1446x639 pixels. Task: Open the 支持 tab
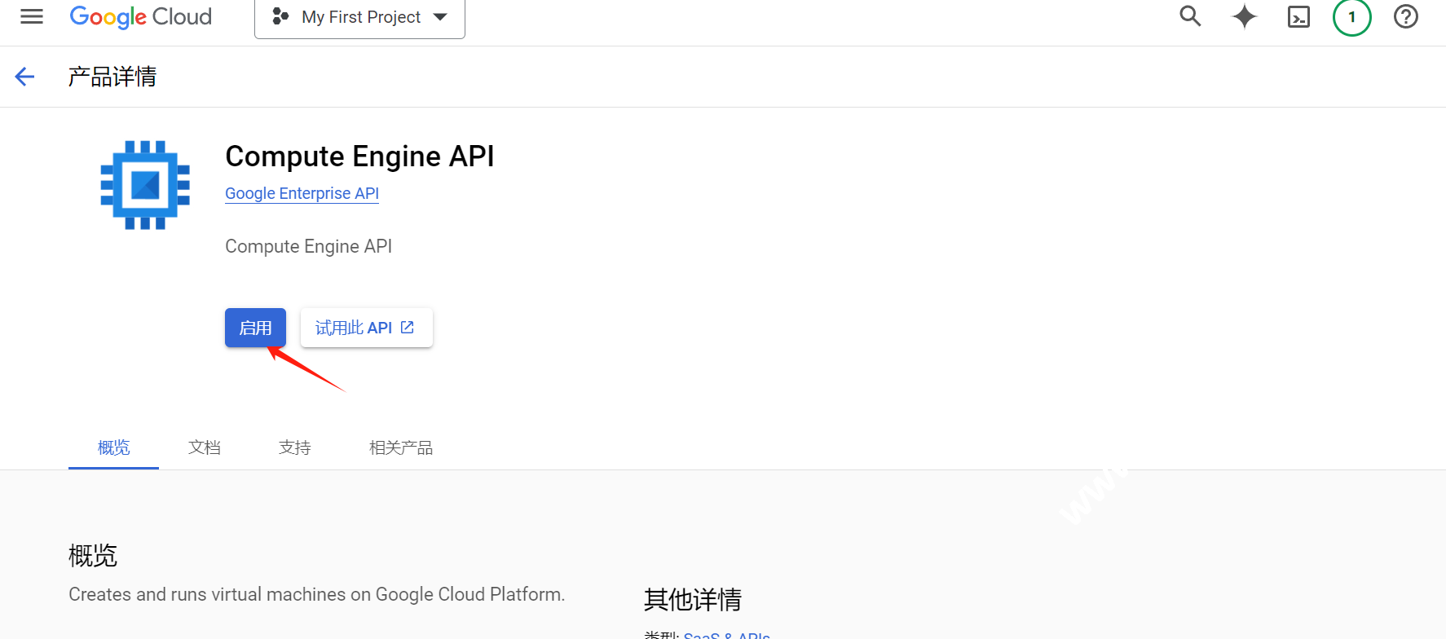point(294,447)
